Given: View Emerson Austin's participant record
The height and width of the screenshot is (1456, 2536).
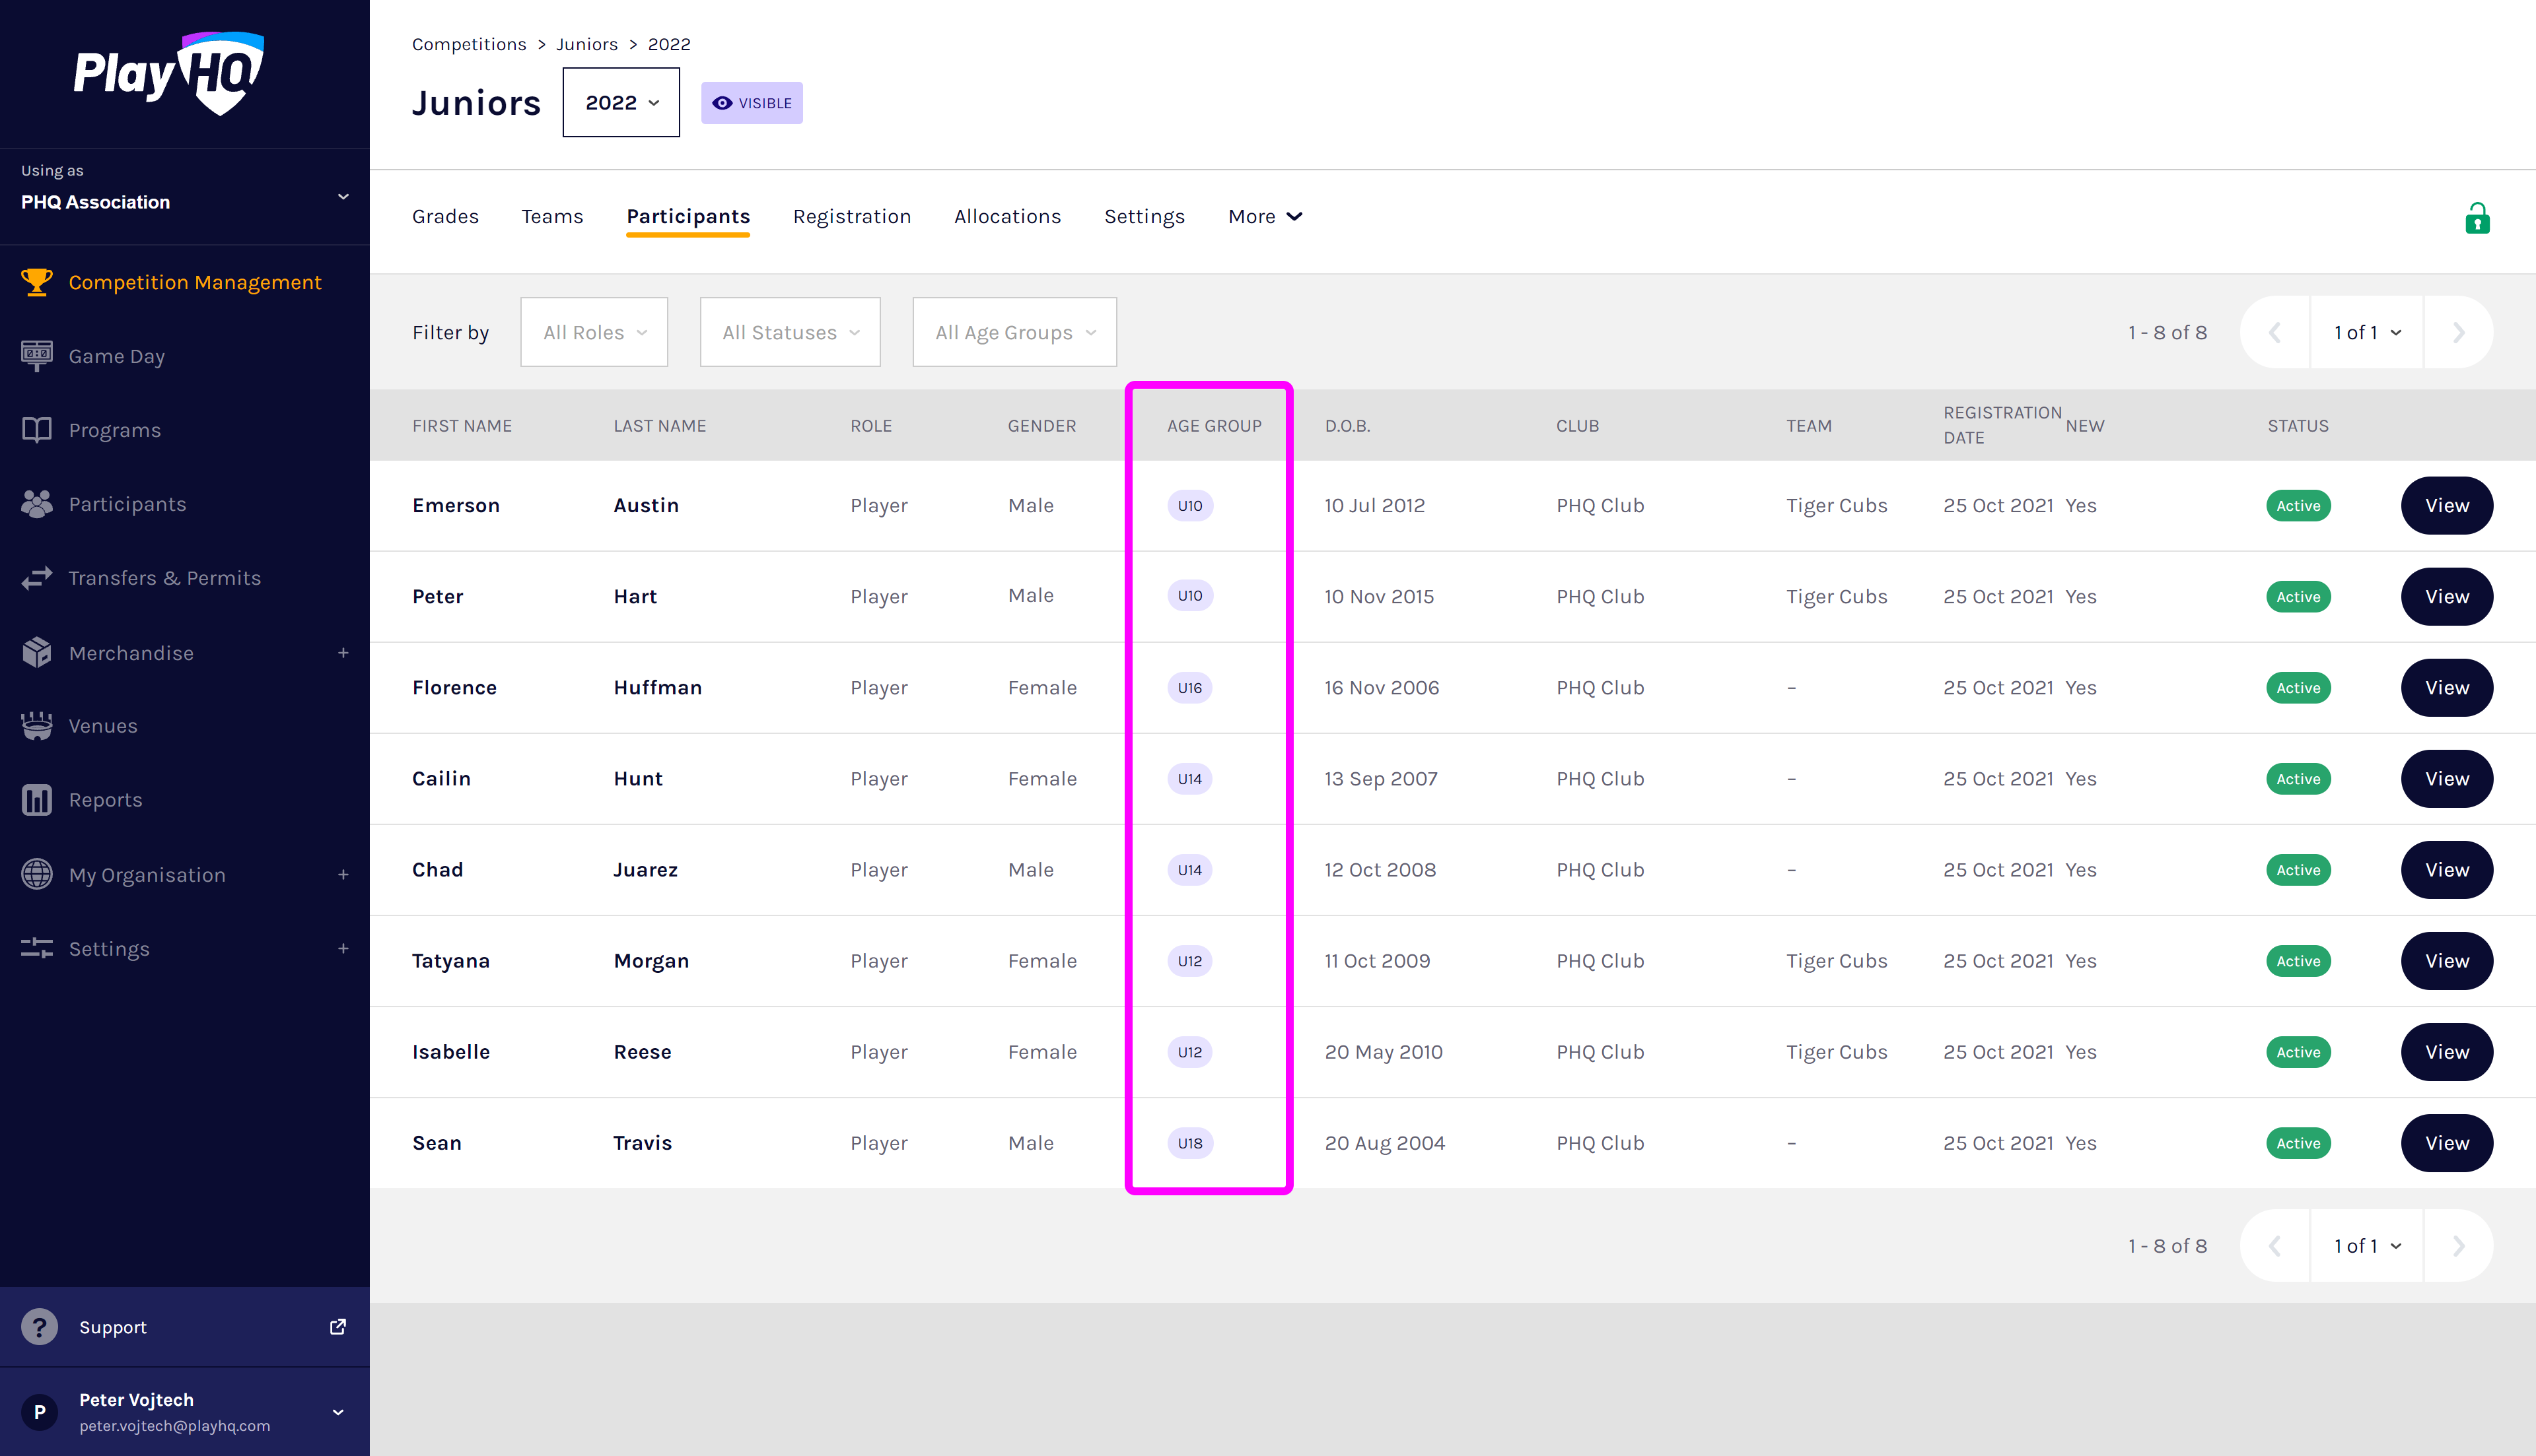Looking at the screenshot, I should coord(2446,506).
